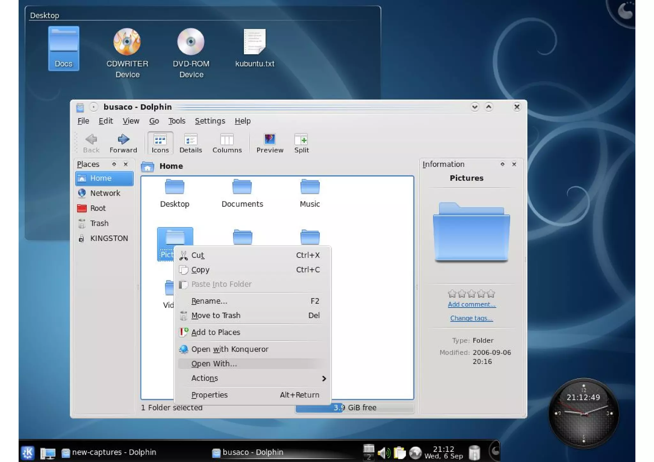Image resolution: width=654 pixels, height=462 pixels.
Task: Click the Change tags... link
Action: point(471,318)
